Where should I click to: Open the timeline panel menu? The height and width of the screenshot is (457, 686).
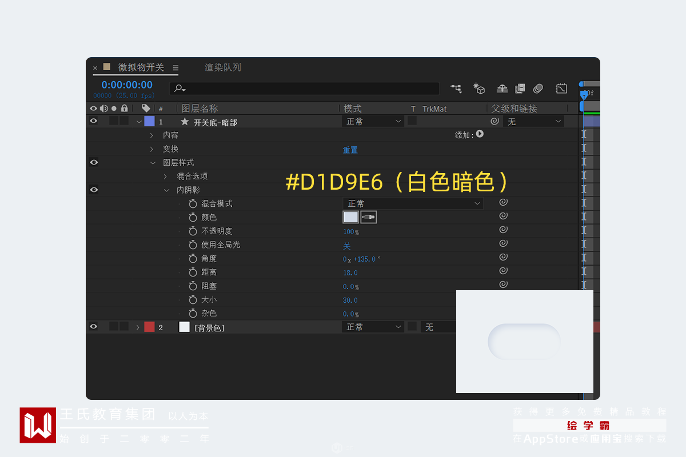pyautogui.click(x=176, y=67)
